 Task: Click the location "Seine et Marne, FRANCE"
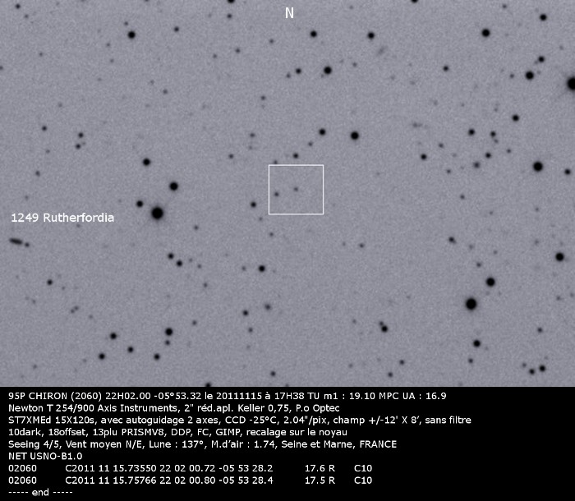(x=338, y=444)
